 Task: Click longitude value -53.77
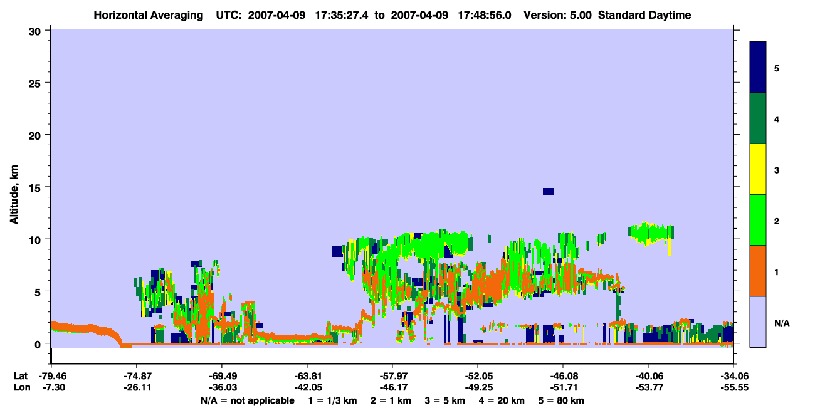point(648,388)
